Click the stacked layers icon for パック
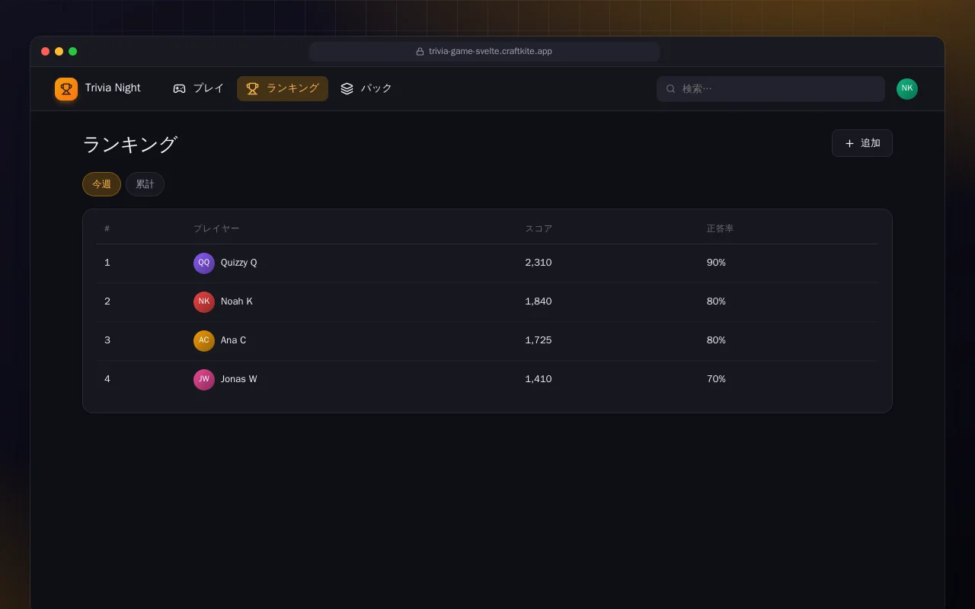Image resolution: width=975 pixels, height=609 pixels. click(347, 88)
